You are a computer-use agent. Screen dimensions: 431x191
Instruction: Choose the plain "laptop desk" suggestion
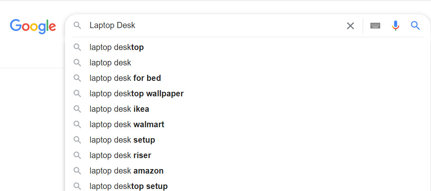pyautogui.click(x=111, y=63)
